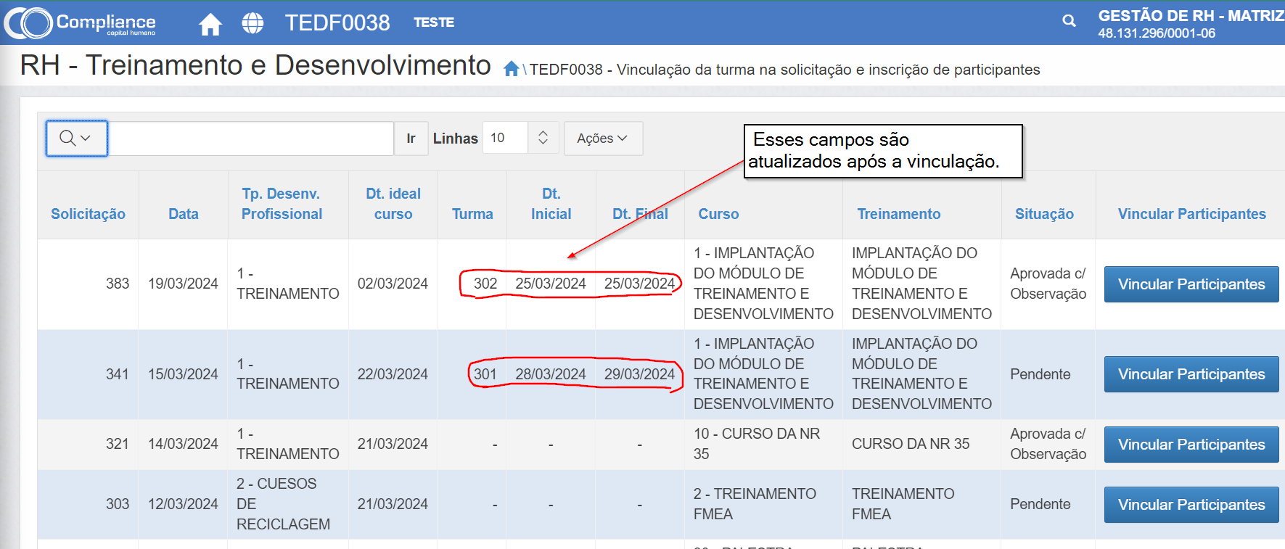
Task: Open the Linhas rows-per-page selector
Action: point(520,138)
